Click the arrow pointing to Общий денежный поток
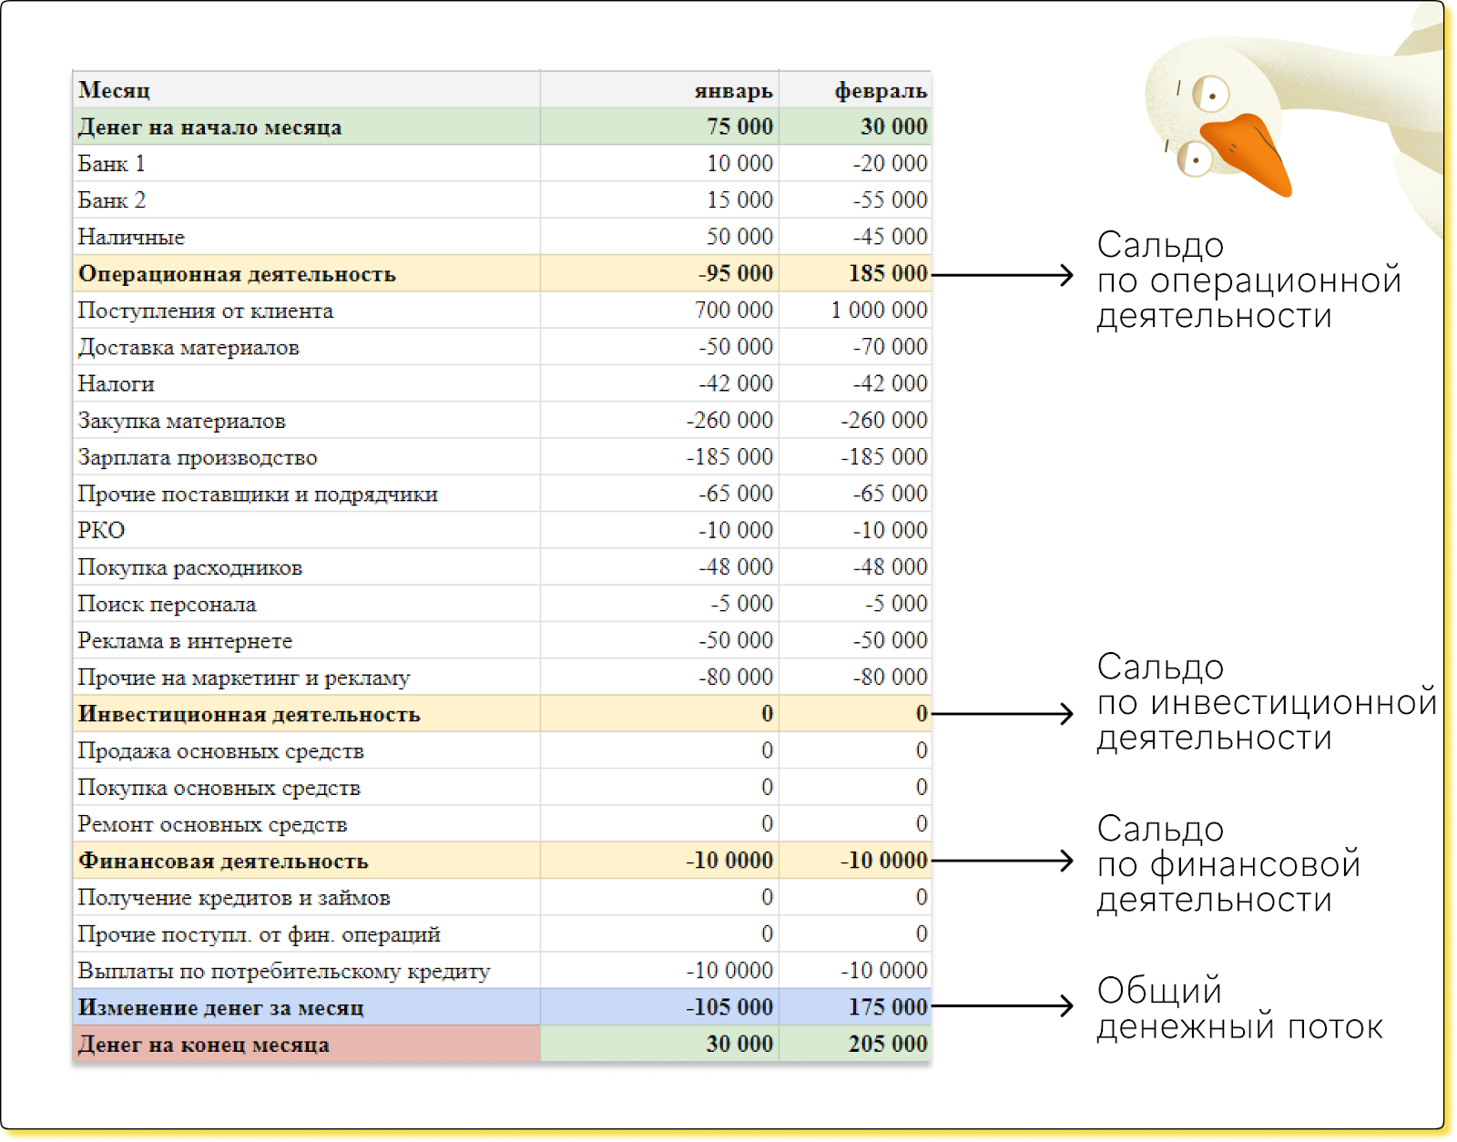This screenshot has width=1457, height=1142. coord(1002,1006)
